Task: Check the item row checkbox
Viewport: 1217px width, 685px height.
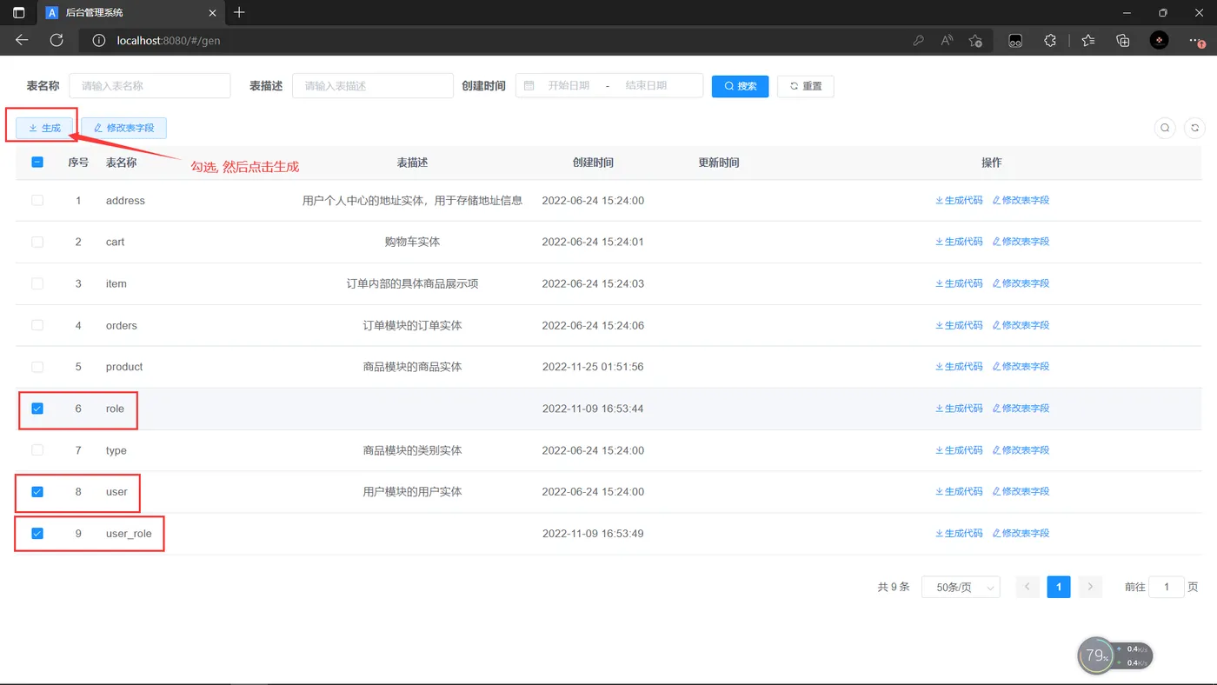Action: tap(37, 283)
